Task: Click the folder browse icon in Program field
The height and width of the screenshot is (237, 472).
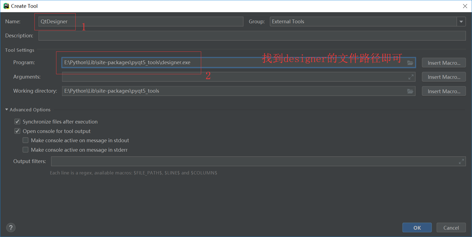Action: (x=410, y=63)
